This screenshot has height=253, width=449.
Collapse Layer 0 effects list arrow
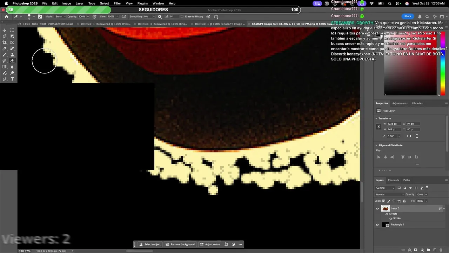tap(444, 208)
